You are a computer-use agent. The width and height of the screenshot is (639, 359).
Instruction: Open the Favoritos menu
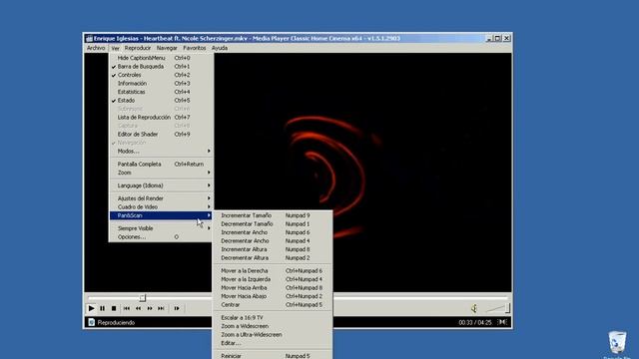pyautogui.click(x=195, y=48)
